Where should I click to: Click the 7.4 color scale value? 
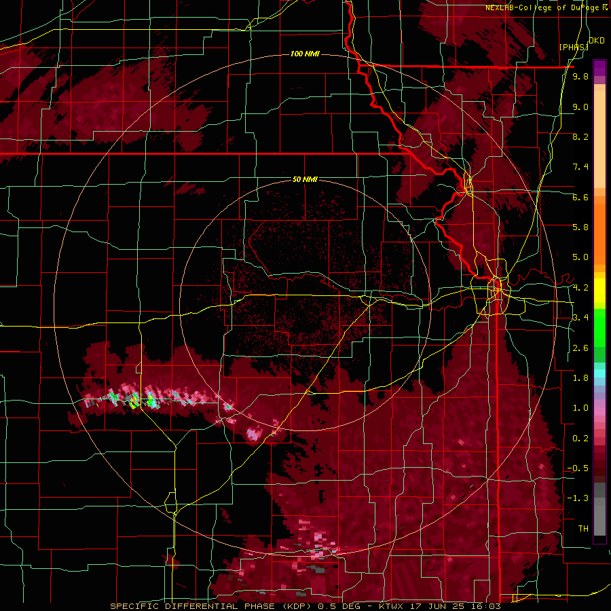[x=580, y=167]
